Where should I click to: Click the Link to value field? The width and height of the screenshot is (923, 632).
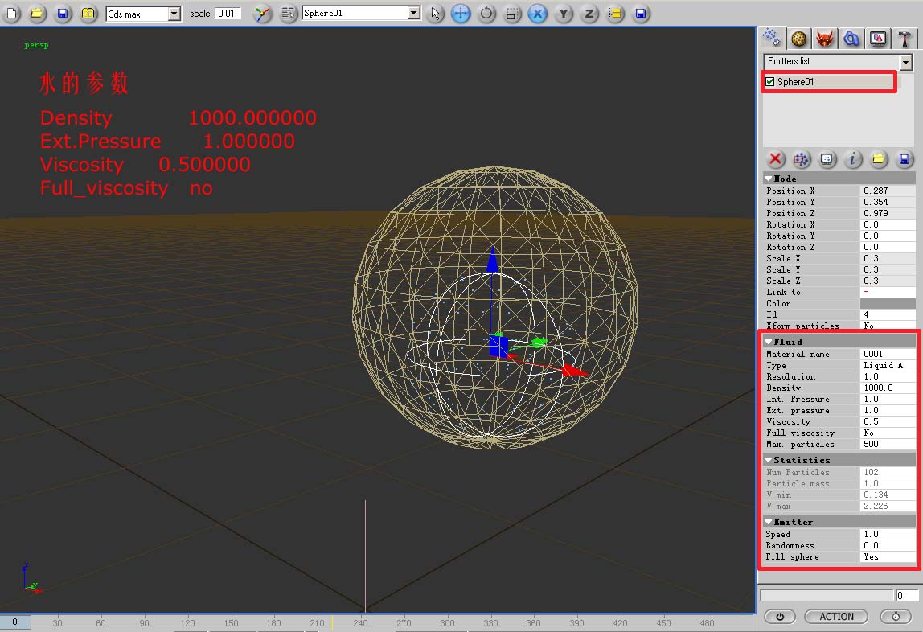pos(888,292)
